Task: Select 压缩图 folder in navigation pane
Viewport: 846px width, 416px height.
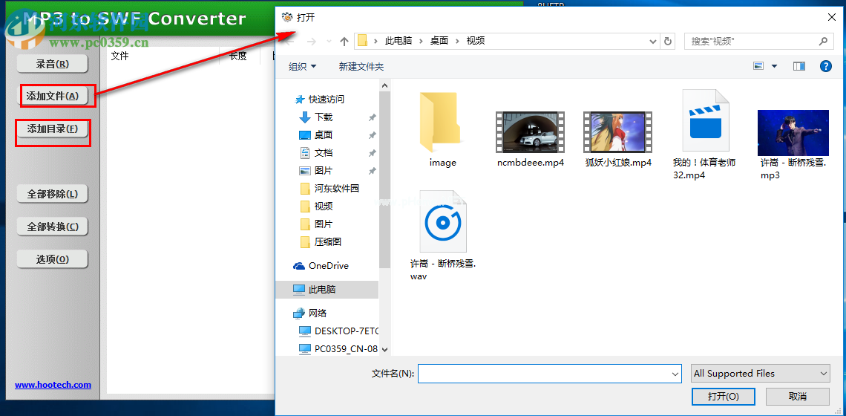Action: tap(327, 242)
